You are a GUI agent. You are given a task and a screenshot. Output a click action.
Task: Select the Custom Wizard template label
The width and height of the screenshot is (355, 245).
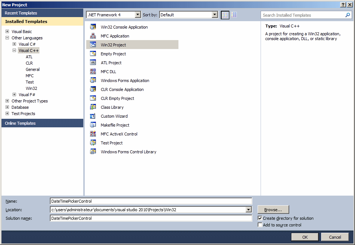click(x=114, y=116)
